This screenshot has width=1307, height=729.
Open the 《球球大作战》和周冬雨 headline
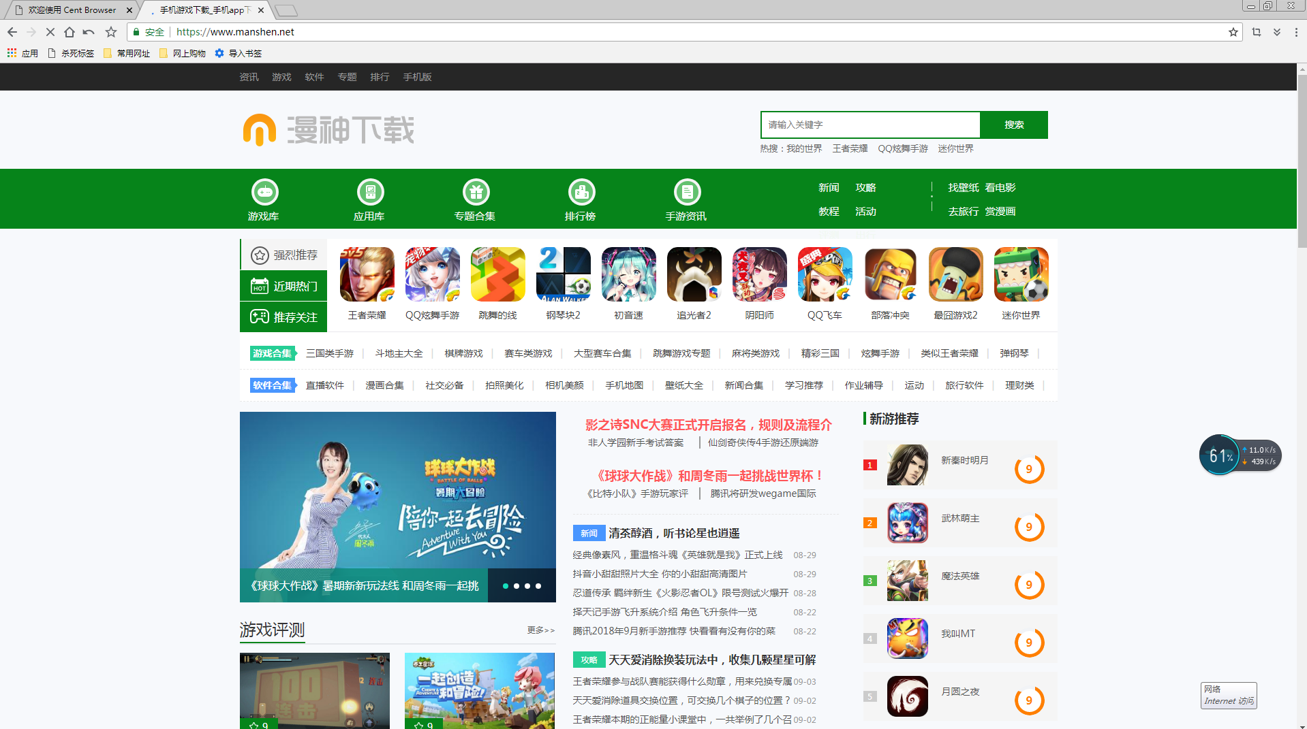pyautogui.click(x=709, y=476)
